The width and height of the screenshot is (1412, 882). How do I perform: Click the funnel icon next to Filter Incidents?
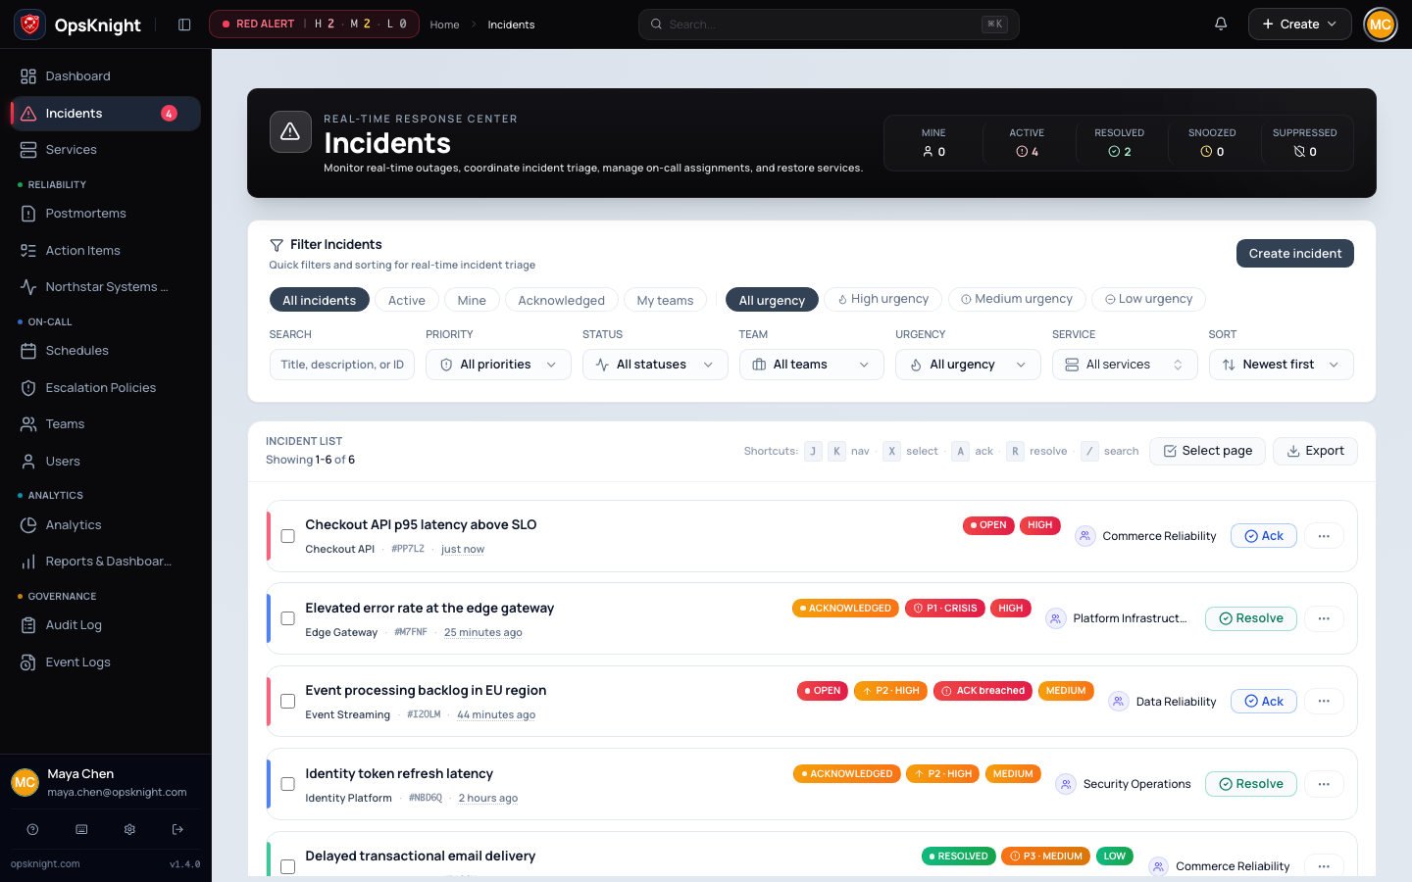277,245
